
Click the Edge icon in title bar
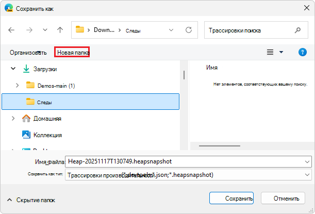(8, 8)
